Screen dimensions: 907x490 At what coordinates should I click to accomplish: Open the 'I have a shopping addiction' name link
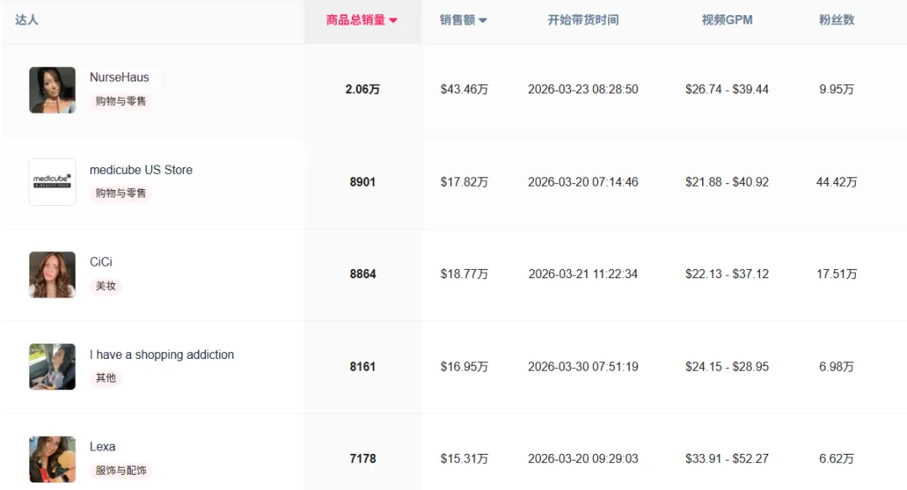(x=161, y=355)
